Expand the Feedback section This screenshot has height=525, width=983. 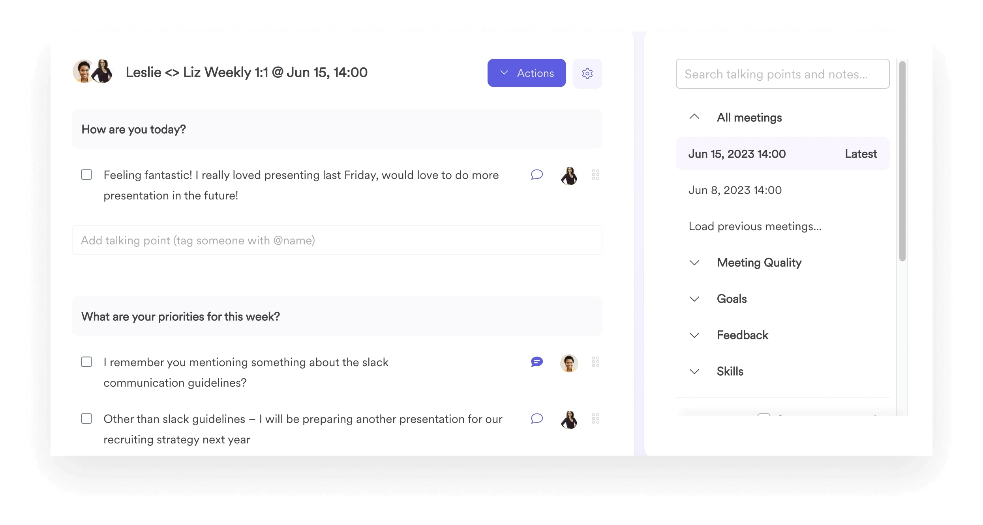[694, 335]
